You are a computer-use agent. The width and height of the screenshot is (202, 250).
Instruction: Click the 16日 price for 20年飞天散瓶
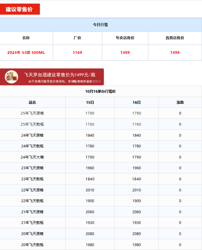(137, 245)
